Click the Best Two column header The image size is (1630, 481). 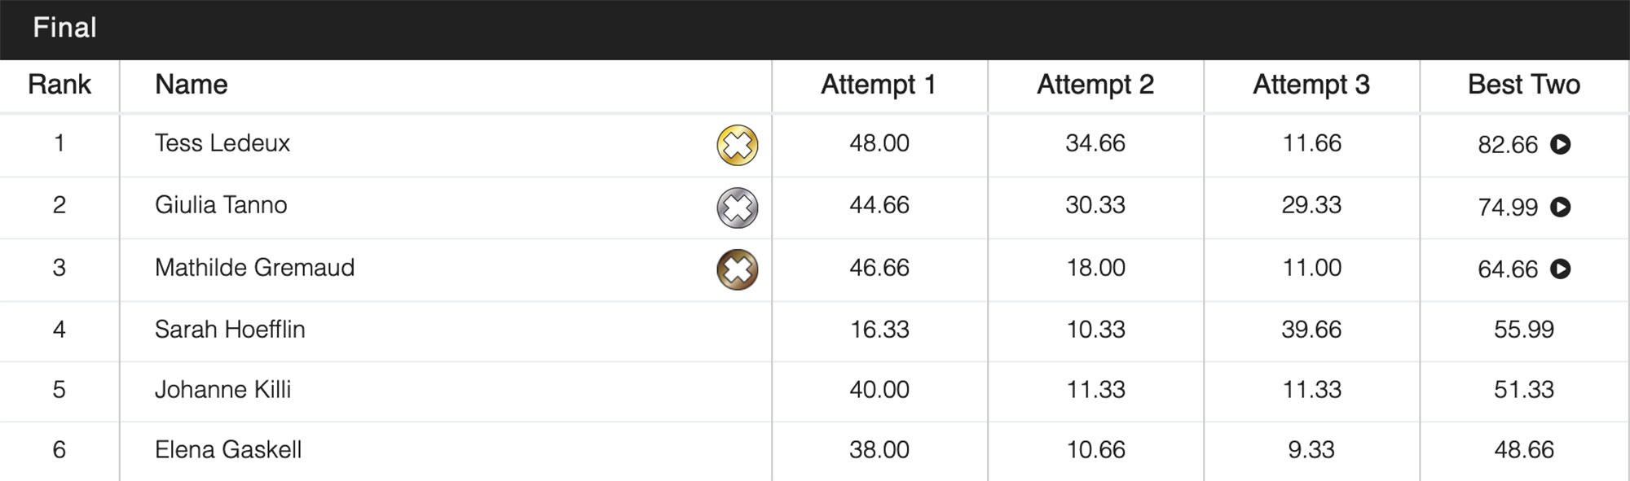[1523, 85]
